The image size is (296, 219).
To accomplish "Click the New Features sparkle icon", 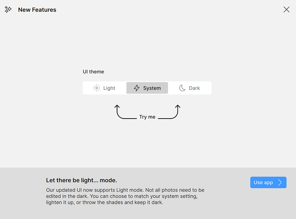I will [8, 9].
